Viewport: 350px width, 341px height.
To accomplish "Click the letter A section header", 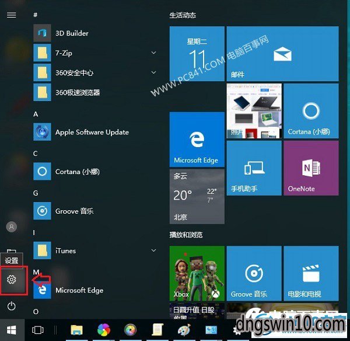I will click(36, 114).
